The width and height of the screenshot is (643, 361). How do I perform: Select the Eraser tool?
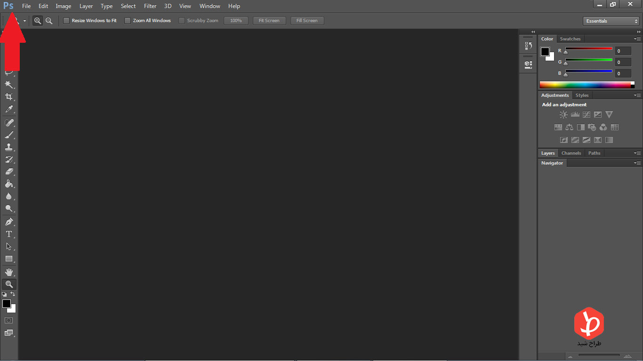[8, 172]
